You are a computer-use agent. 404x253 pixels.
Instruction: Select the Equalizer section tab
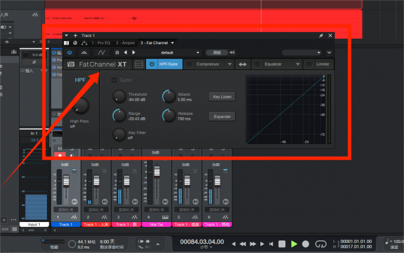pos(273,64)
